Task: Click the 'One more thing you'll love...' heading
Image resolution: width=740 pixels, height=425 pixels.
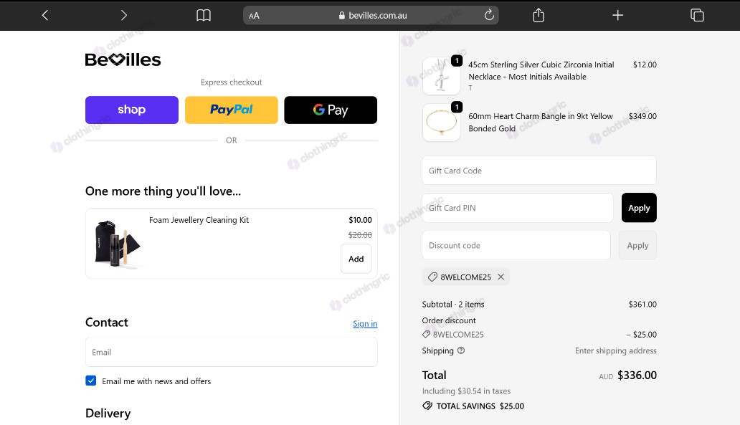Action: [163, 191]
